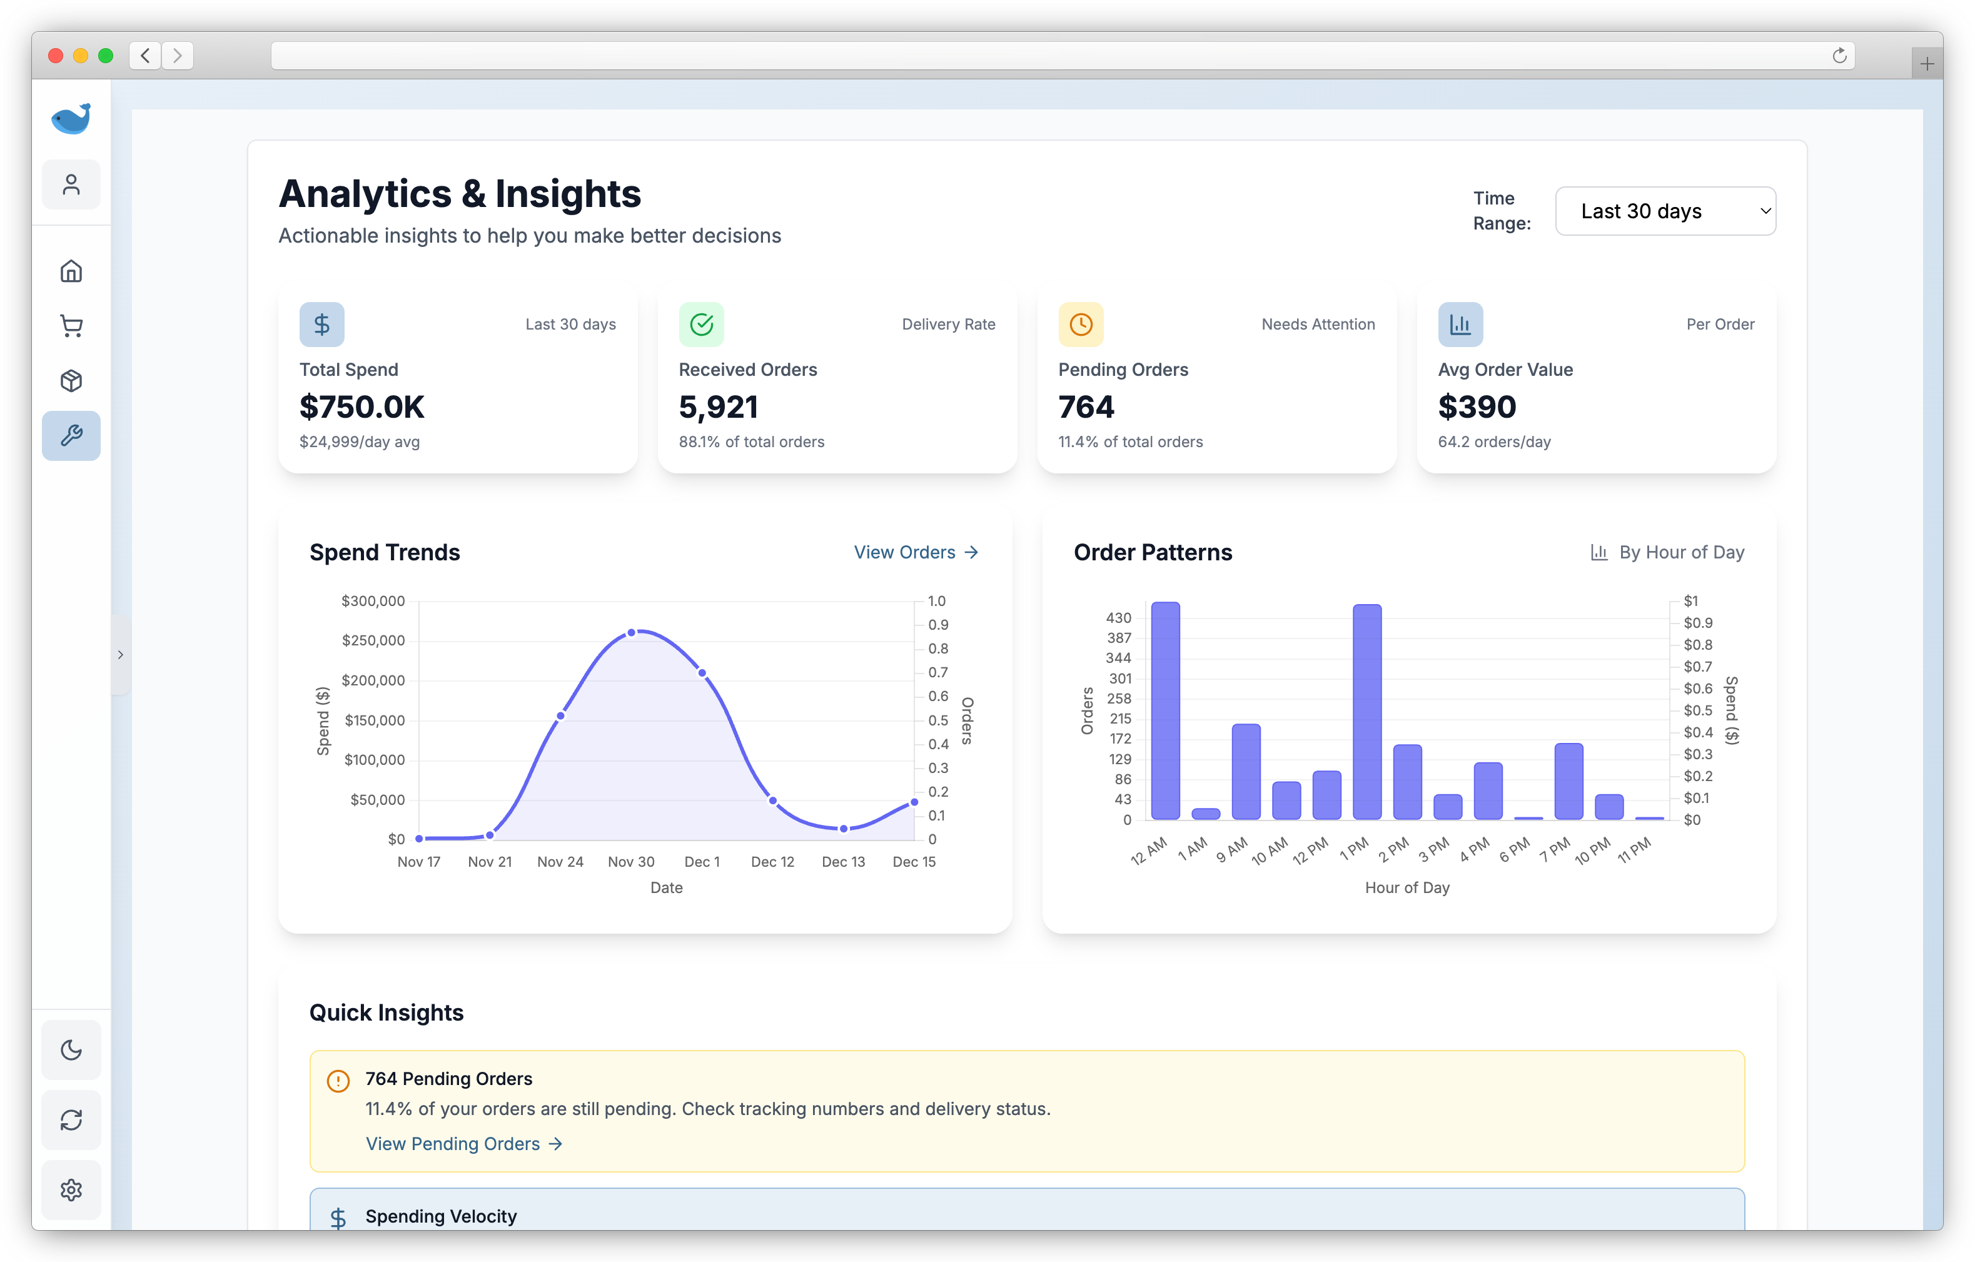The width and height of the screenshot is (1975, 1262).
Task: Expand the collapsed sidebar with the chevron
Action: click(x=121, y=654)
